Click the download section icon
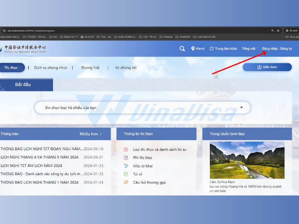 (126, 174)
